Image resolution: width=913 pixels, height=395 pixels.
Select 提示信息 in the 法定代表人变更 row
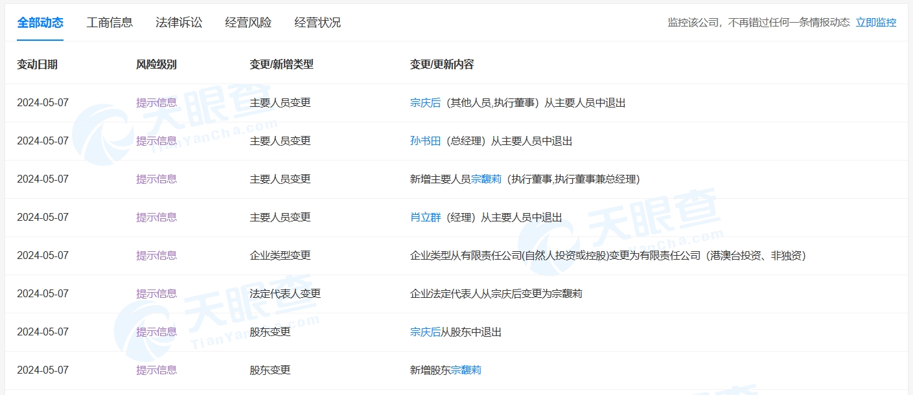156,293
